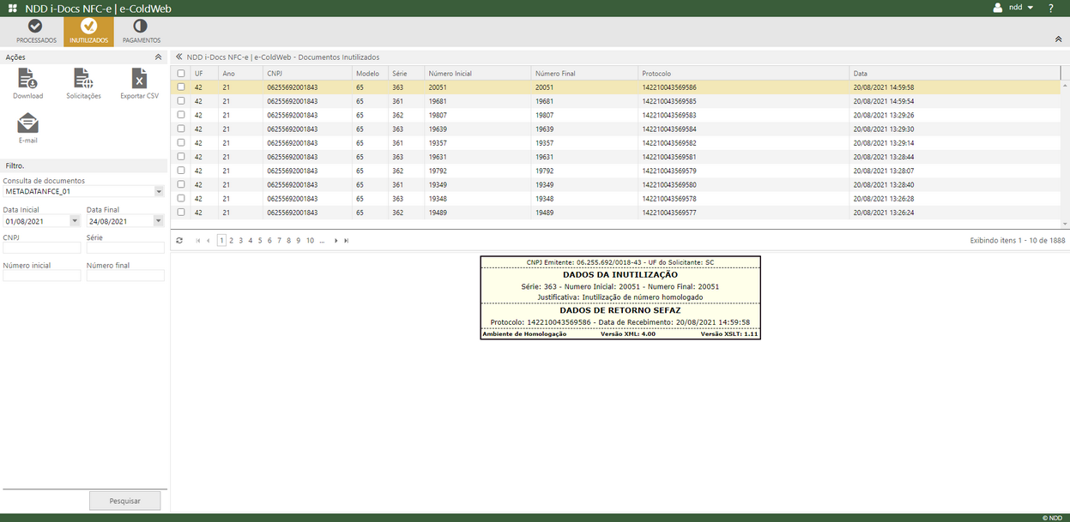The width and height of the screenshot is (1070, 522).
Task: Select the checkbox on the row with protocol 142210043569577
Action: [180, 212]
